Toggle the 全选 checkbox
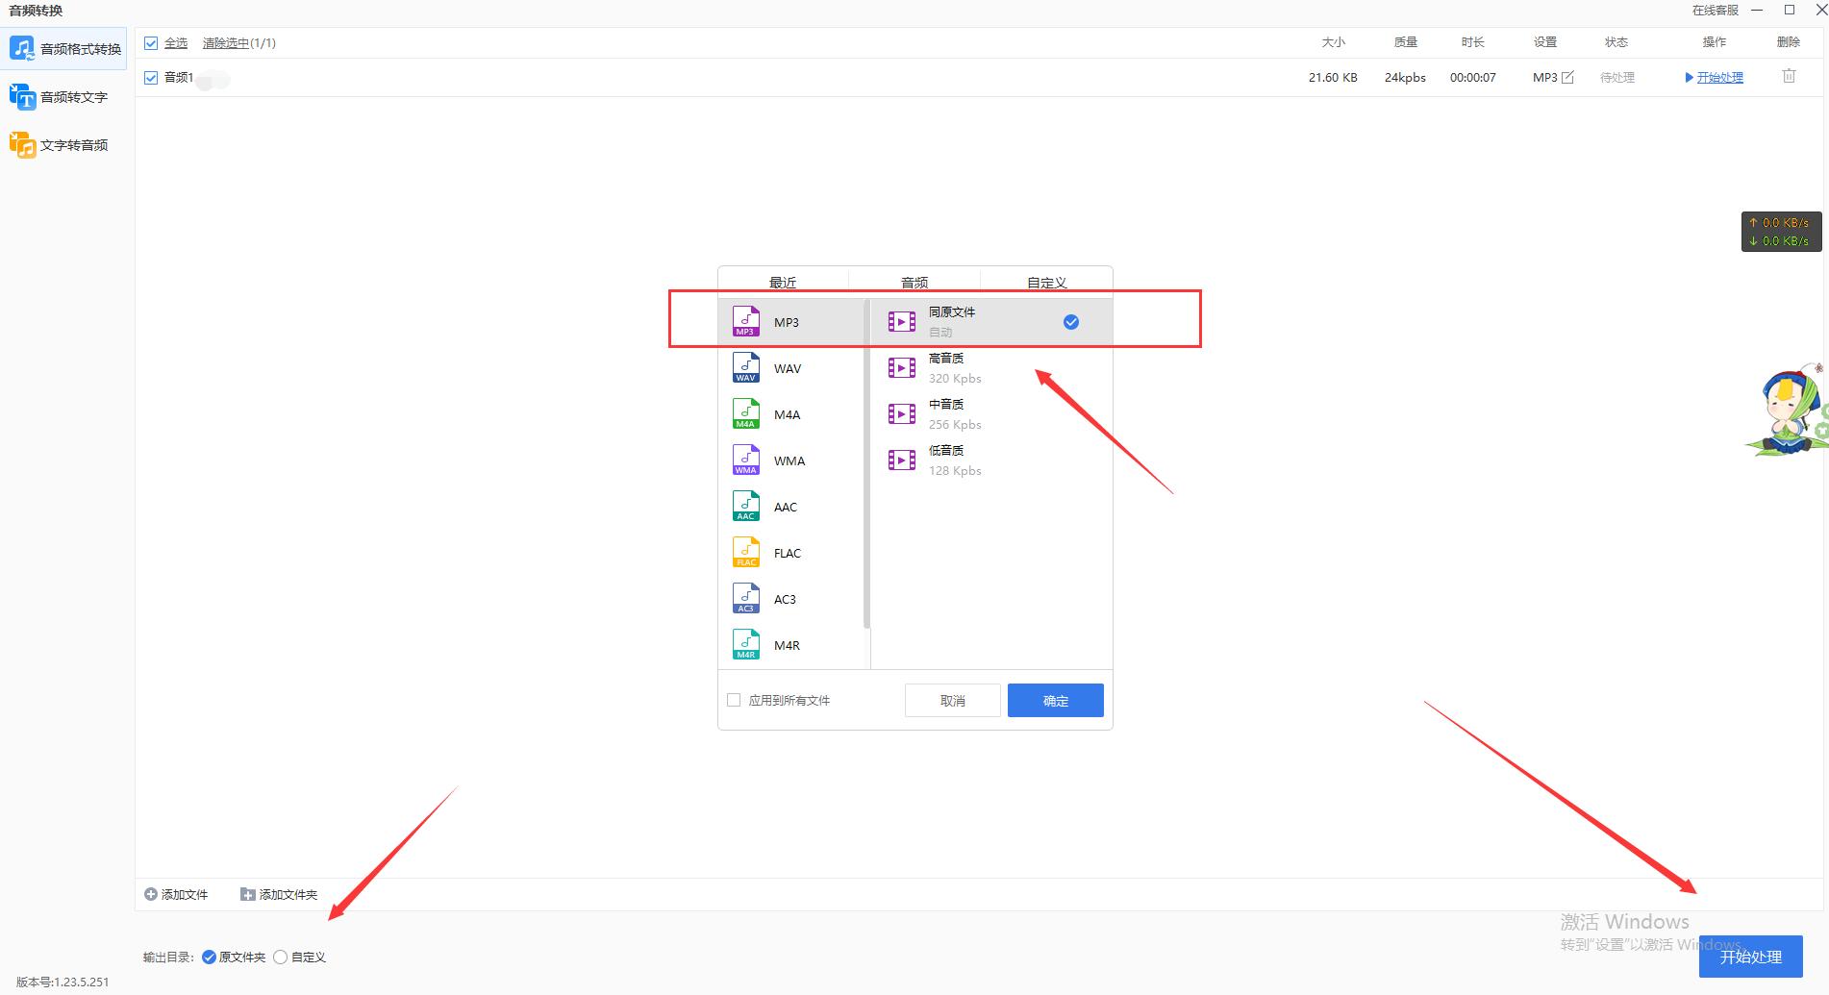The height and width of the screenshot is (995, 1829). coord(151,43)
